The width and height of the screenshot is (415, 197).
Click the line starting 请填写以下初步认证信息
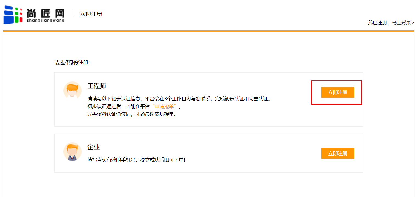179,99
